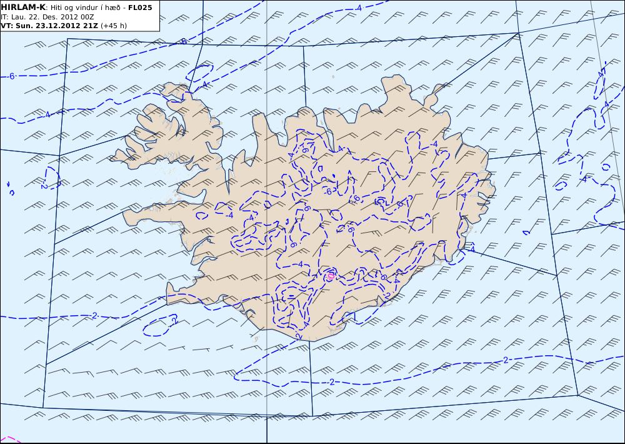Click the '(+45 h)' forecast offset text

(x=114, y=26)
